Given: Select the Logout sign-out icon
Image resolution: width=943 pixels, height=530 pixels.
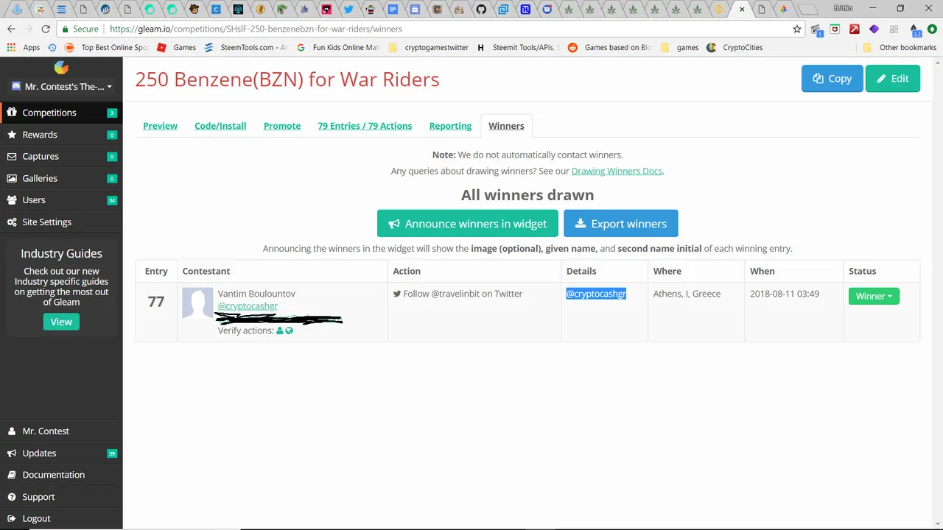Looking at the screenshot, I should (x=12, y=518).
